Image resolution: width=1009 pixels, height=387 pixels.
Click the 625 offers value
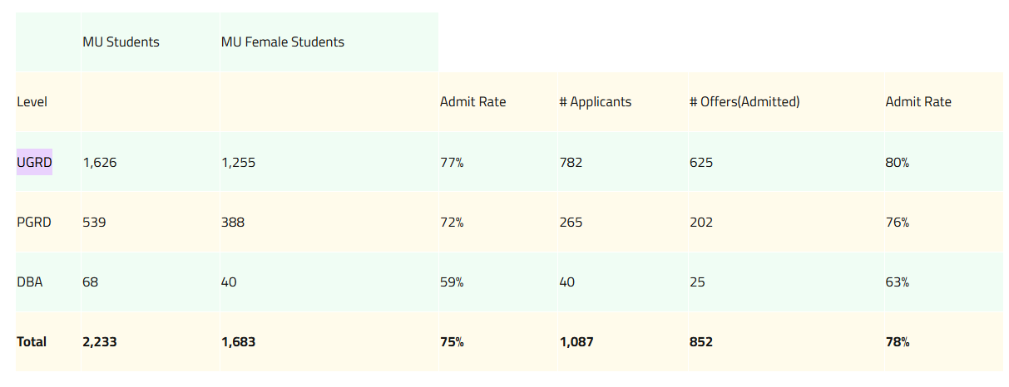(701, 163)
